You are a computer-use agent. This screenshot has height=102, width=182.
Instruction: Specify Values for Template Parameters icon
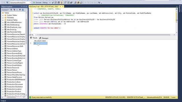(x=99, y=3)
